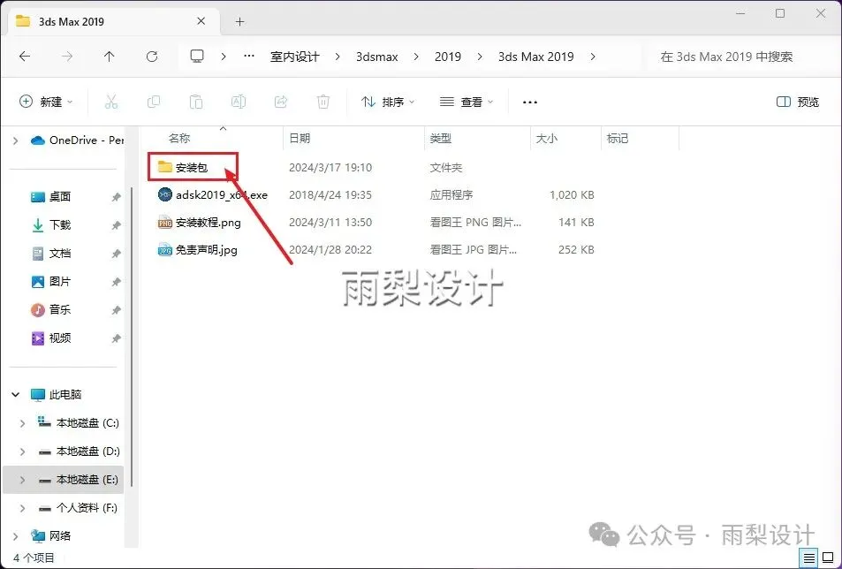The height and width of the screenshot is (569, 842).
Task: Open 图片 in the quick access sidebar
Action: point(60,281)
